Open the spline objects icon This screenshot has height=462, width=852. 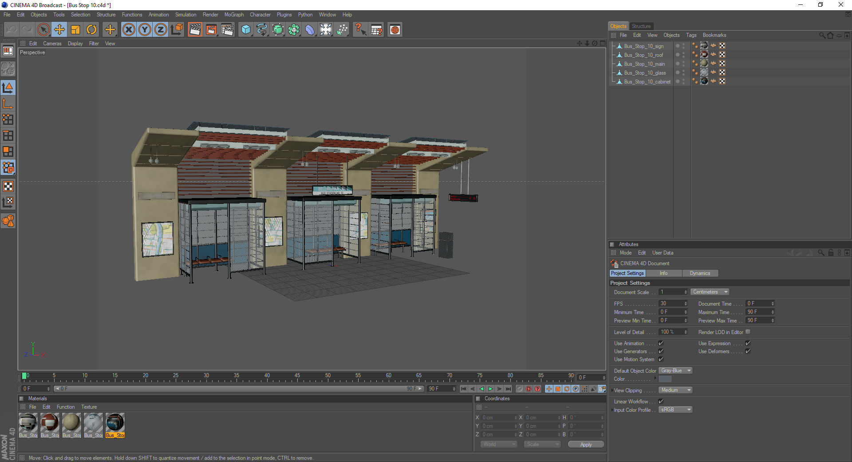tap(262, 30)
